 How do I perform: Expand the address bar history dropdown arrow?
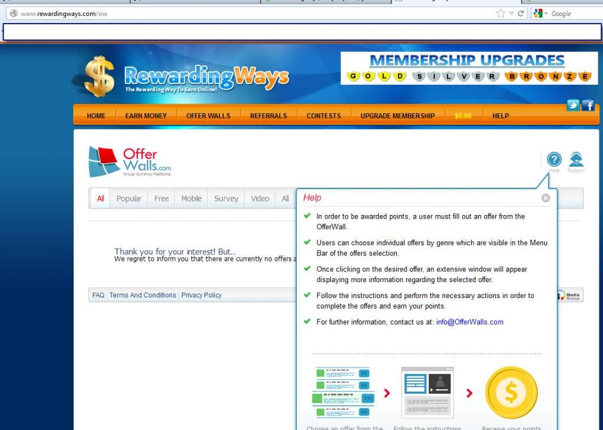tap(512, 14)
